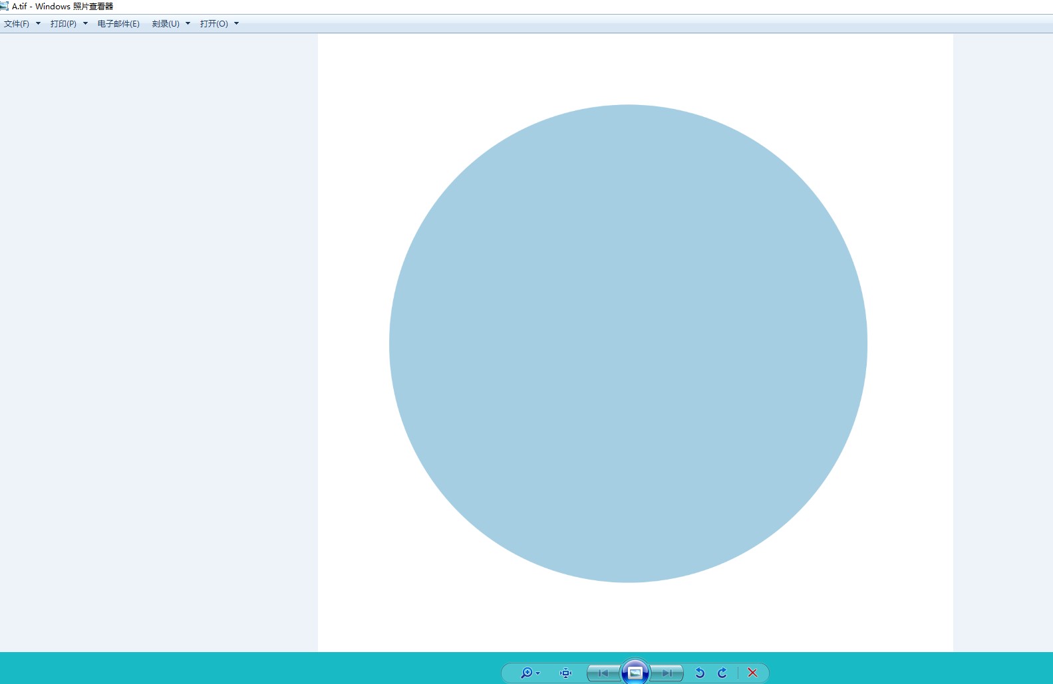Rotate the image clockwise
1053x684 pixels.
pos(722,673)
